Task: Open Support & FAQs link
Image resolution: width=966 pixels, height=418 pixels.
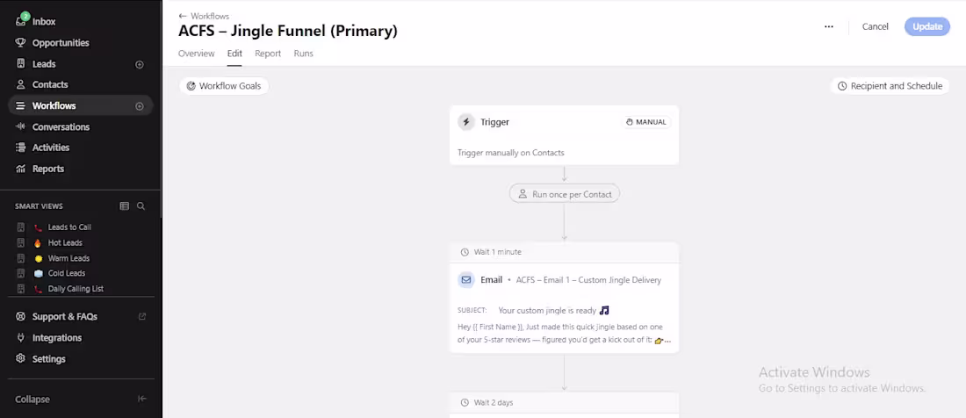Action: point(65,316)
